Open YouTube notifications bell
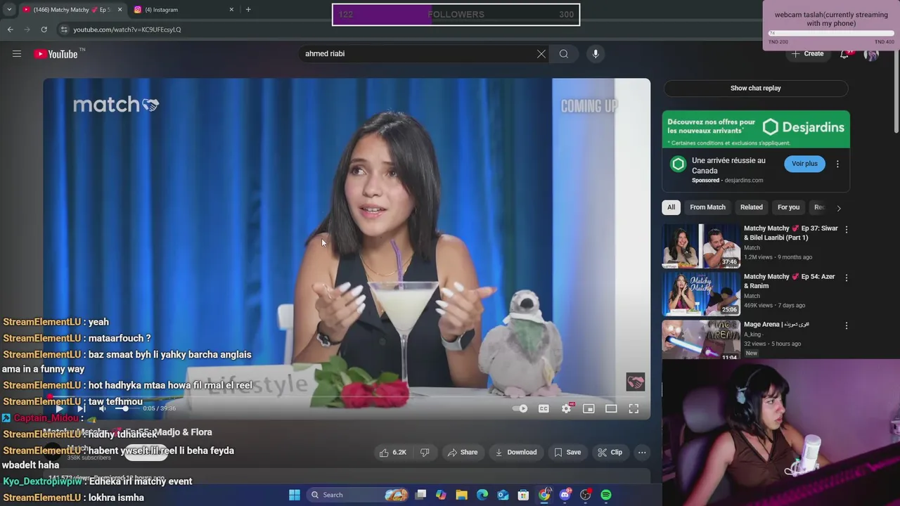The width and height of the screenshot is (900, 506). click(845, 54)
